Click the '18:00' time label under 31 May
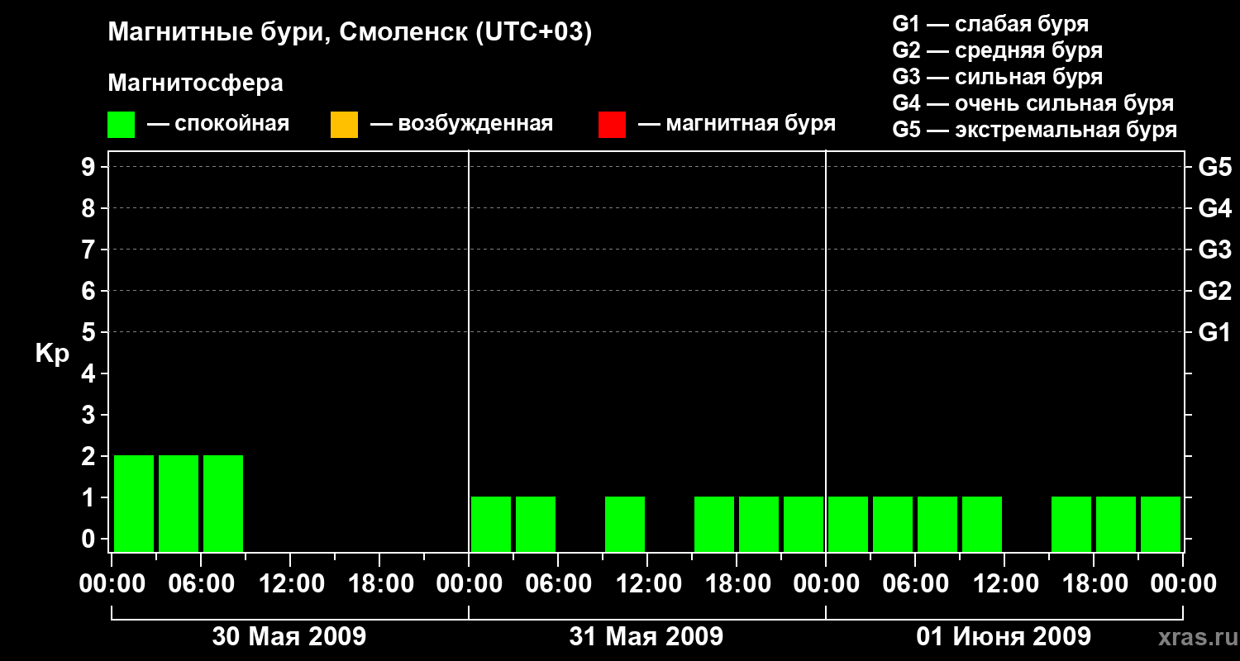Image resolution: width=1240 pixels, height=661 pixels. point(737,584)
